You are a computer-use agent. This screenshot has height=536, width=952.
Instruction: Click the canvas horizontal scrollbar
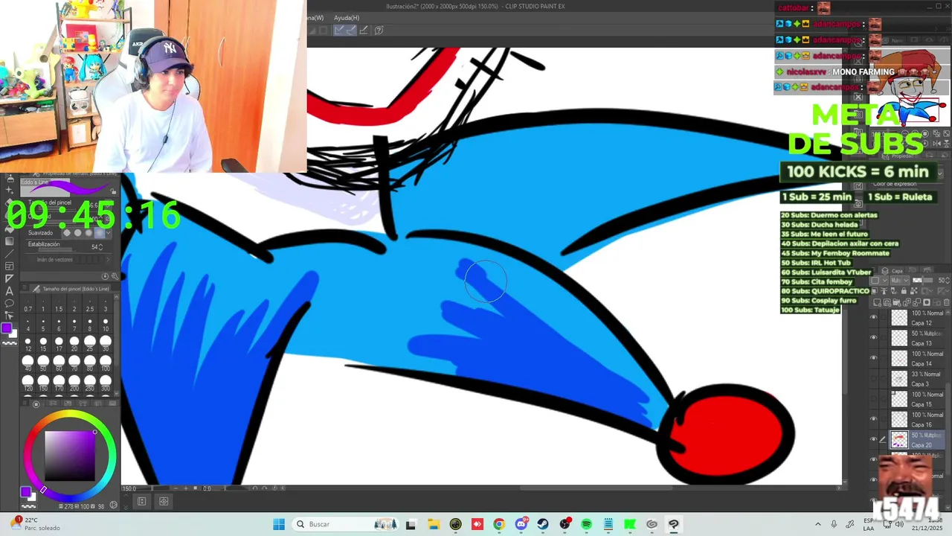pyautogui.click(x=595, y=488)
